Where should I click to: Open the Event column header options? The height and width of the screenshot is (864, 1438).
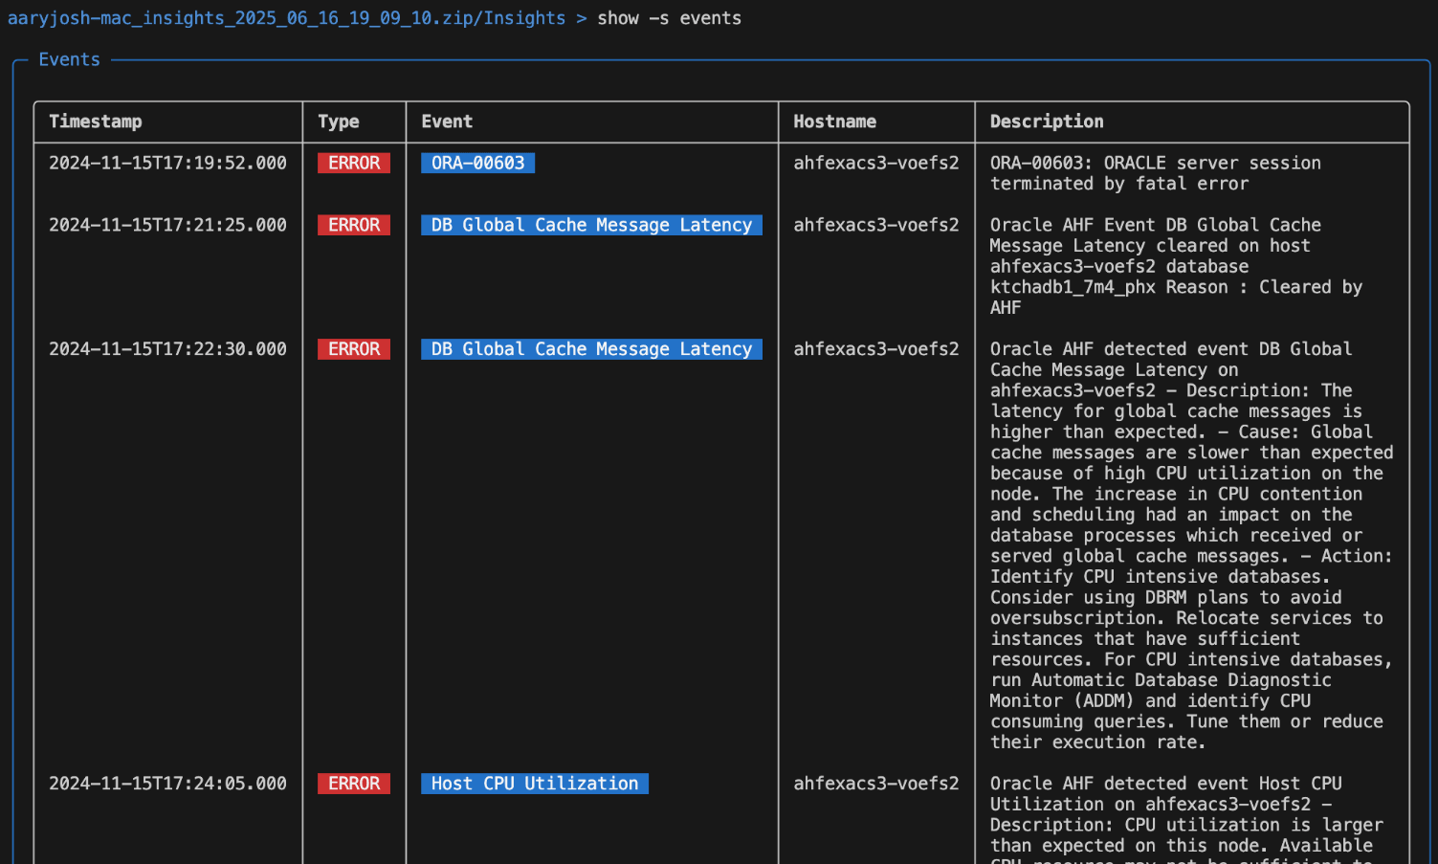[x=446, y=122]
